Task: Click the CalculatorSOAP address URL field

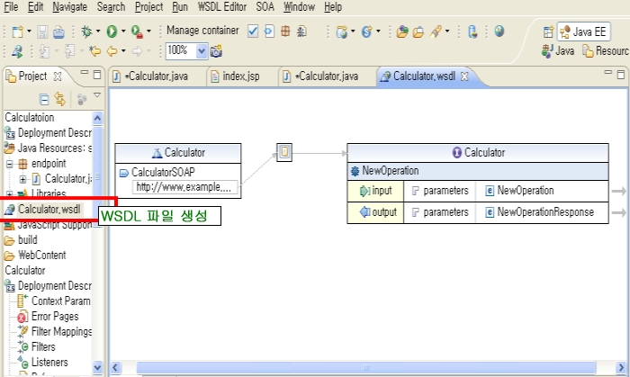Action: tap(183, 187)
